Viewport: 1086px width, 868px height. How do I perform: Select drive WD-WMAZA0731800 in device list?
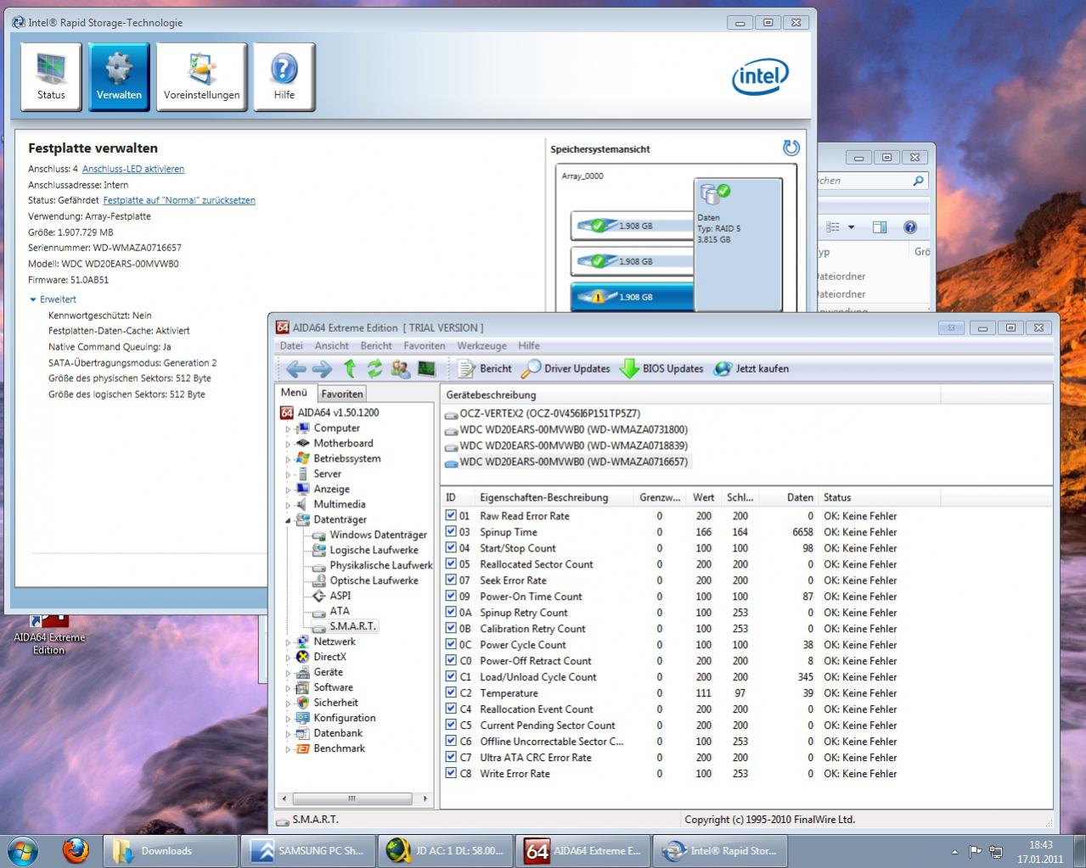click(566, 429)
